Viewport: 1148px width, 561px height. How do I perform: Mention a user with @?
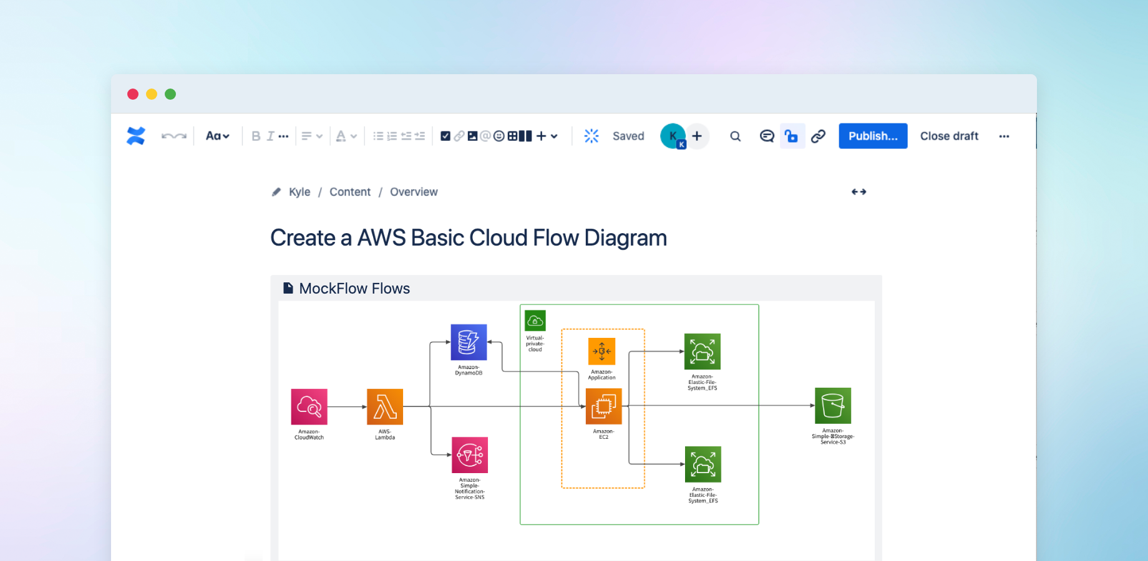coord(485,136)
